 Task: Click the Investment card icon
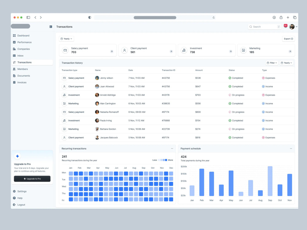click(x=184, y=50)
